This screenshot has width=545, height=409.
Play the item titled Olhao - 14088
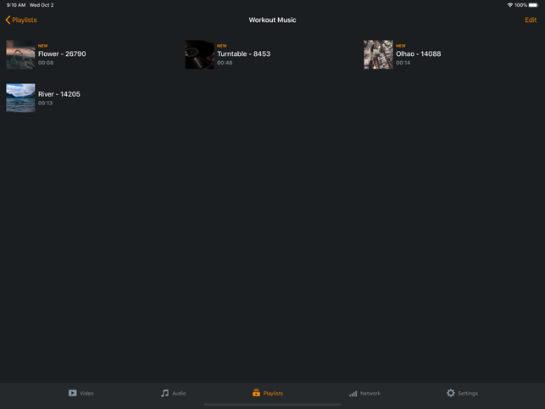click(x=419, y=54)
